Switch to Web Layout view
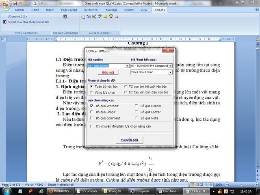 coord(201,184)
